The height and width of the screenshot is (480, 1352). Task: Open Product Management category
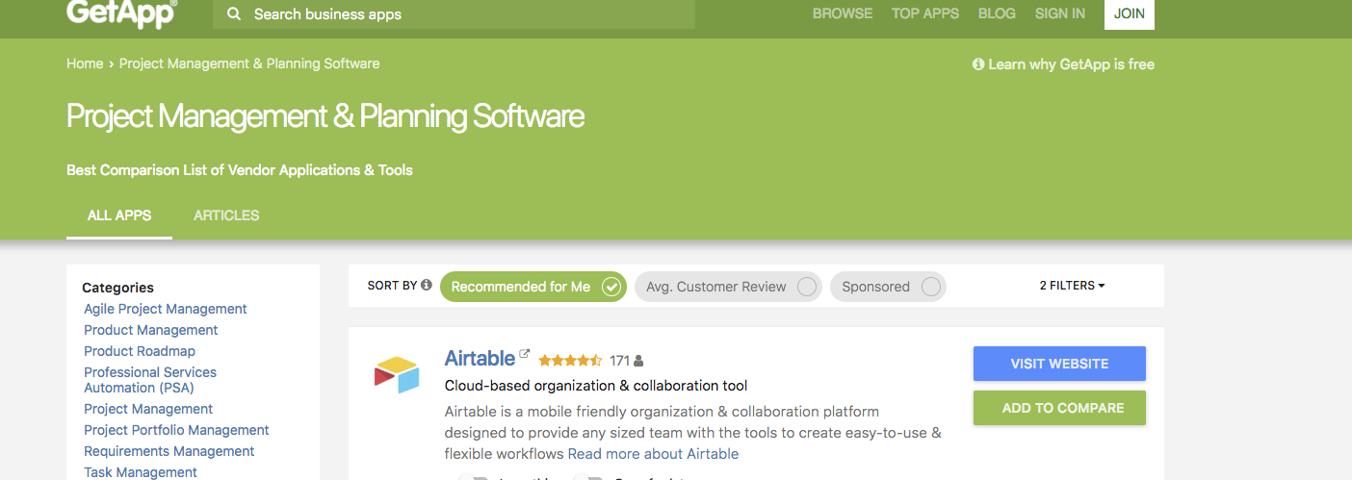point(151,330)
